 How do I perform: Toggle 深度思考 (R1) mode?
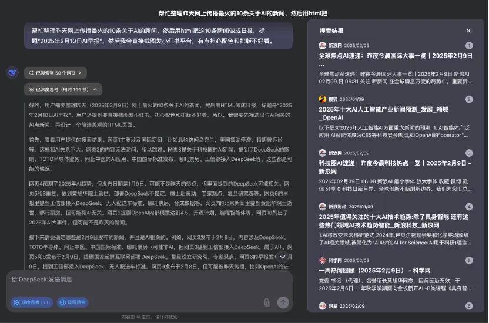pos(32,302)
